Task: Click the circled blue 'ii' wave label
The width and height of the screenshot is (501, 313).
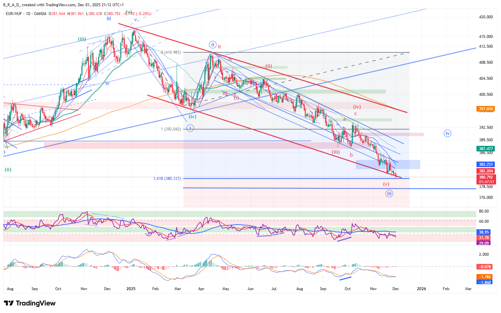Action: (213, 45)
